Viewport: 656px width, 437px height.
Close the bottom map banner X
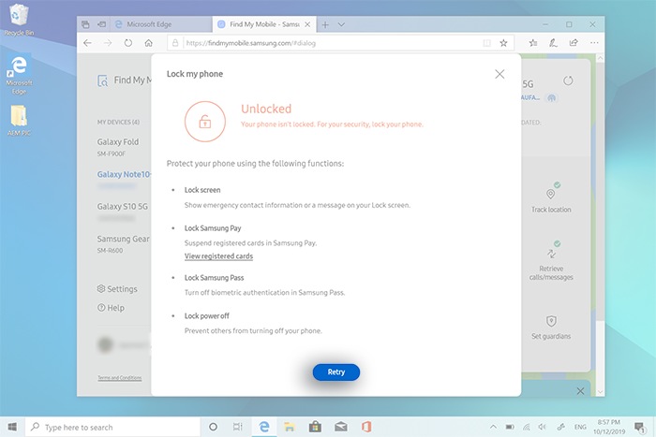580,391
